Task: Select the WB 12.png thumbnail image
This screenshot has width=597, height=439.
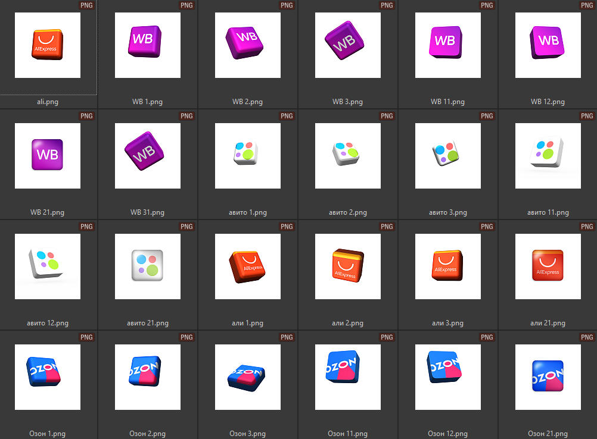Action: pyautogui.click(x=548, y=45)
